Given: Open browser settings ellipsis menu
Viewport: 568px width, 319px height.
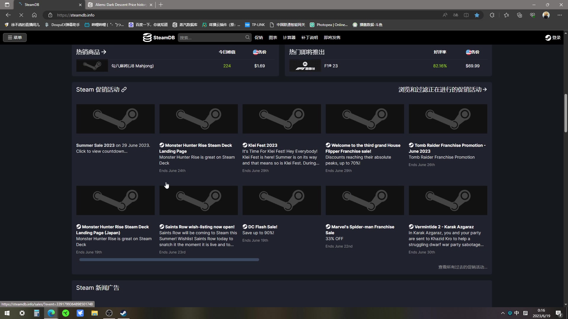Looking at the screenshot, I should click(560, 15).
